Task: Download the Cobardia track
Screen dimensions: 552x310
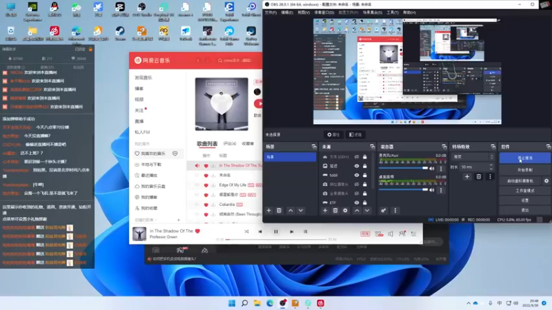Action: pos(213,205)
